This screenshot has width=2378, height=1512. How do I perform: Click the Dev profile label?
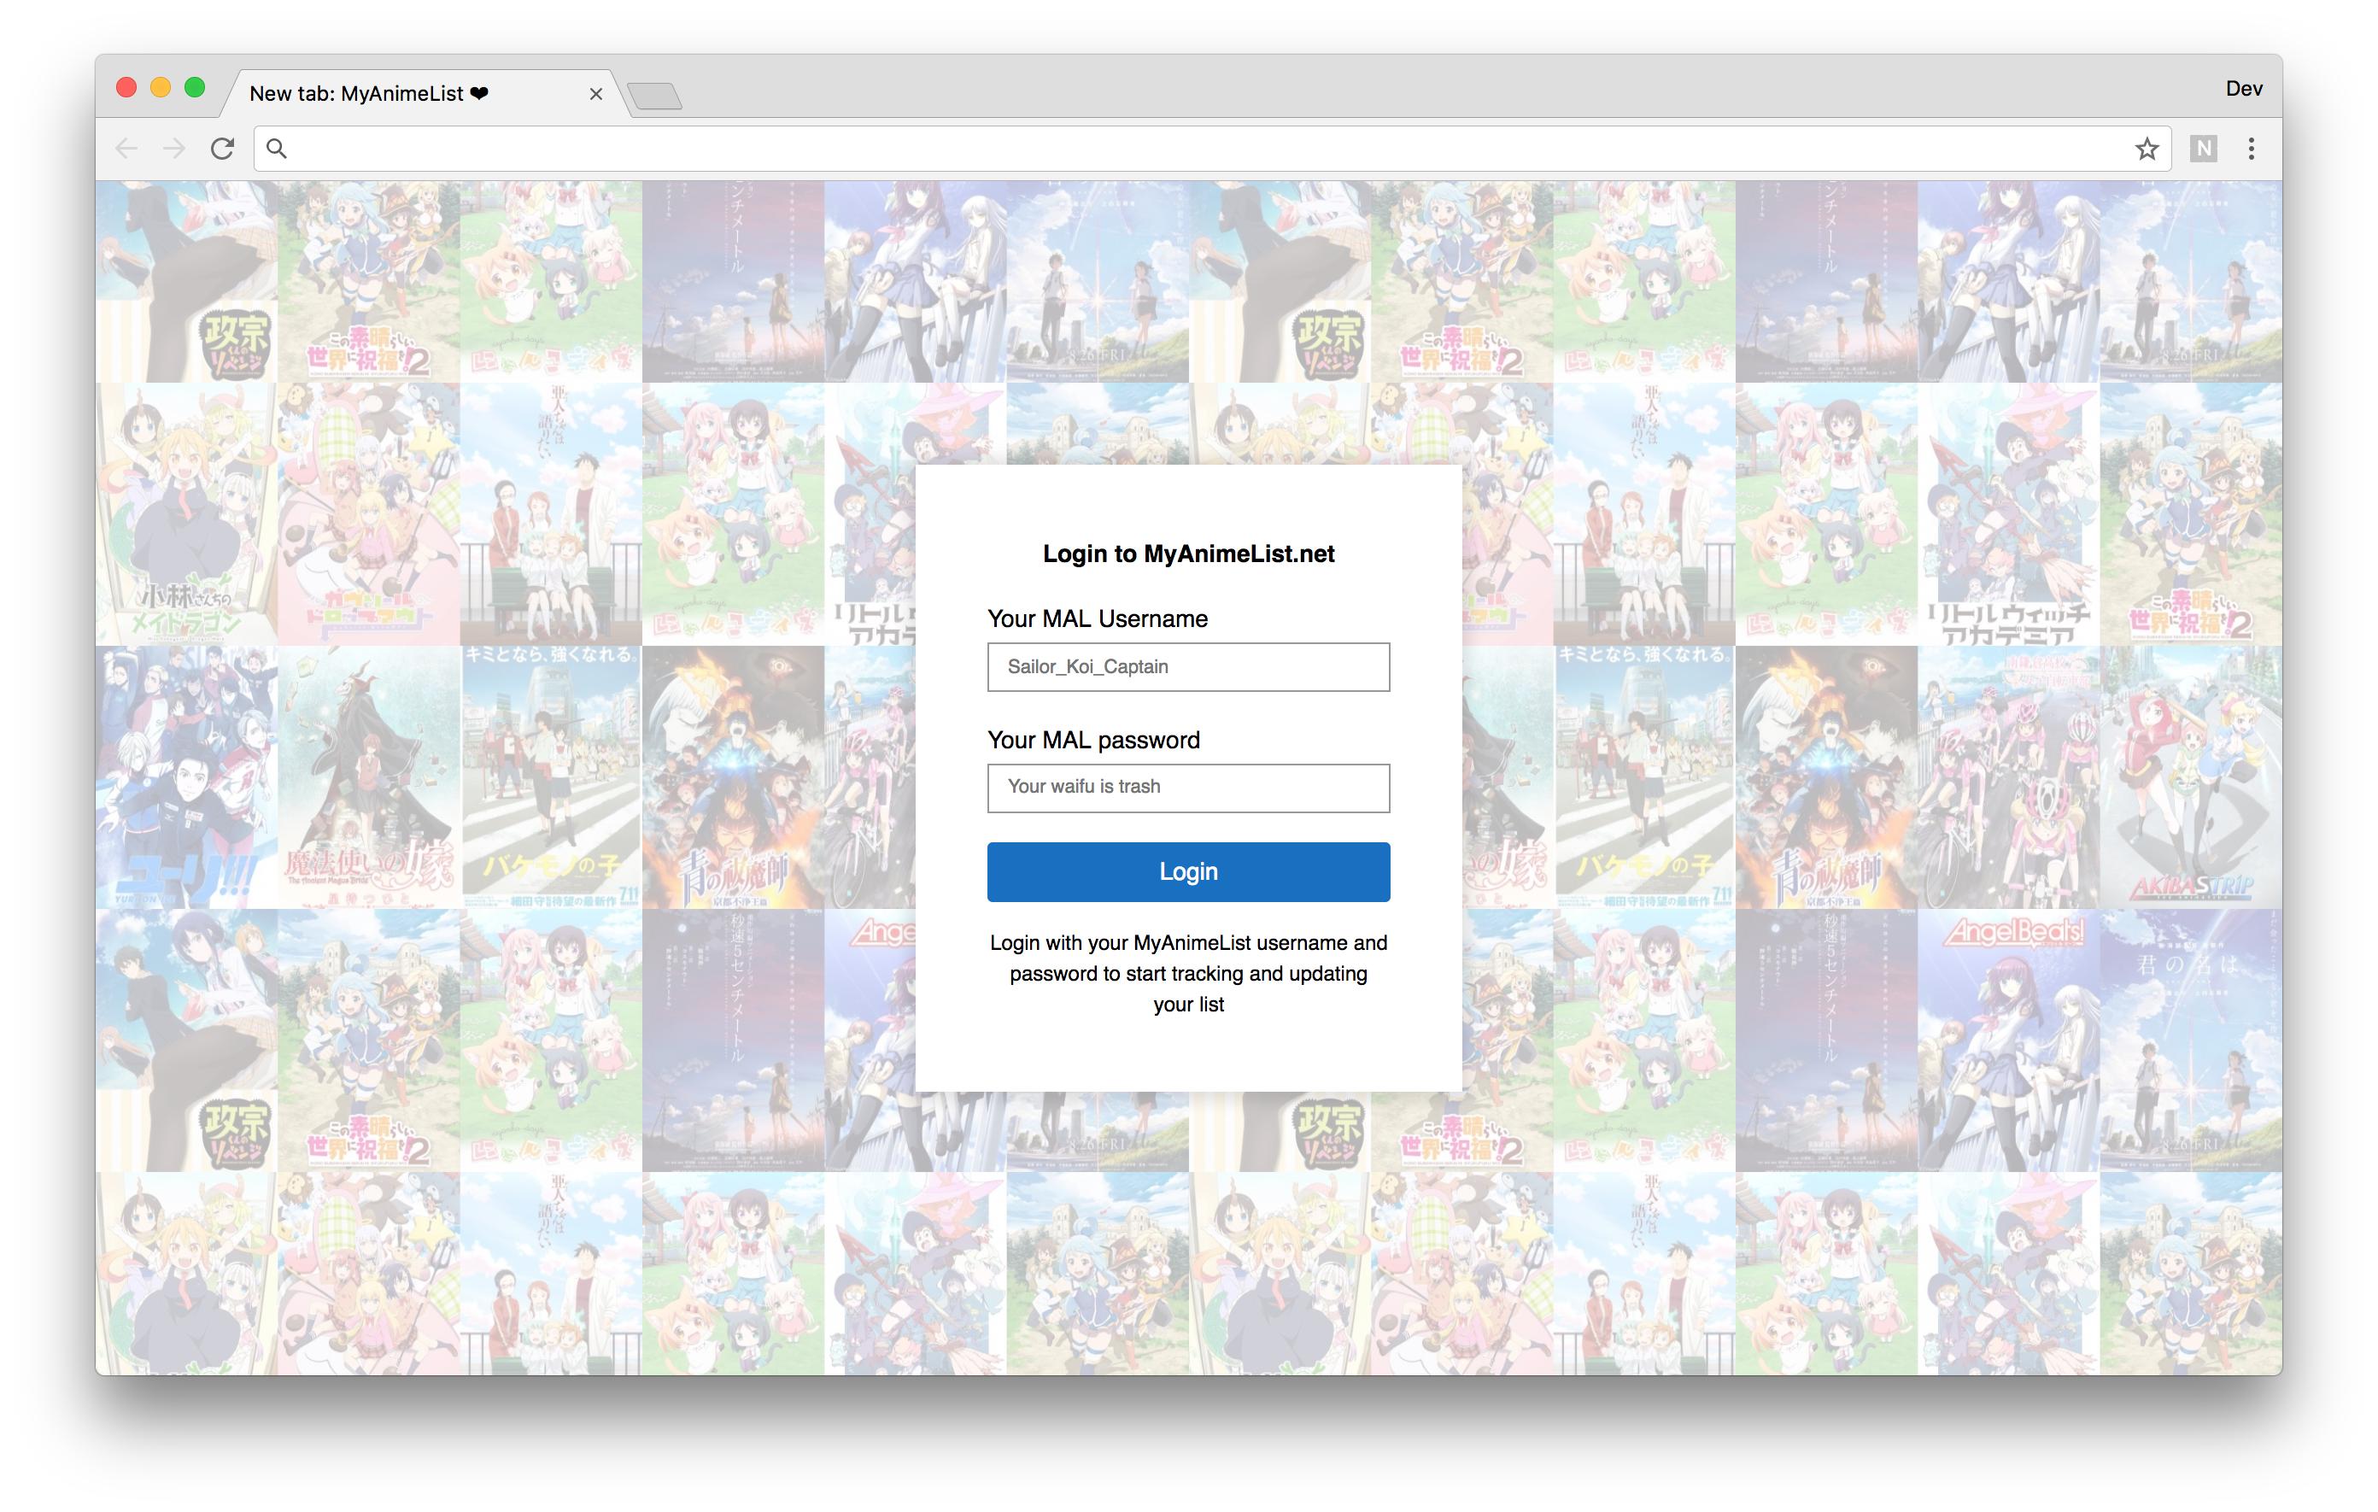coord(2243,89)
